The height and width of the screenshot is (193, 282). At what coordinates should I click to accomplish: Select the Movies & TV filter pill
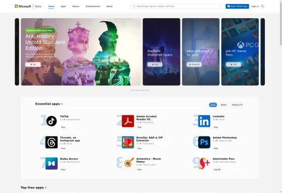[237, 105]
